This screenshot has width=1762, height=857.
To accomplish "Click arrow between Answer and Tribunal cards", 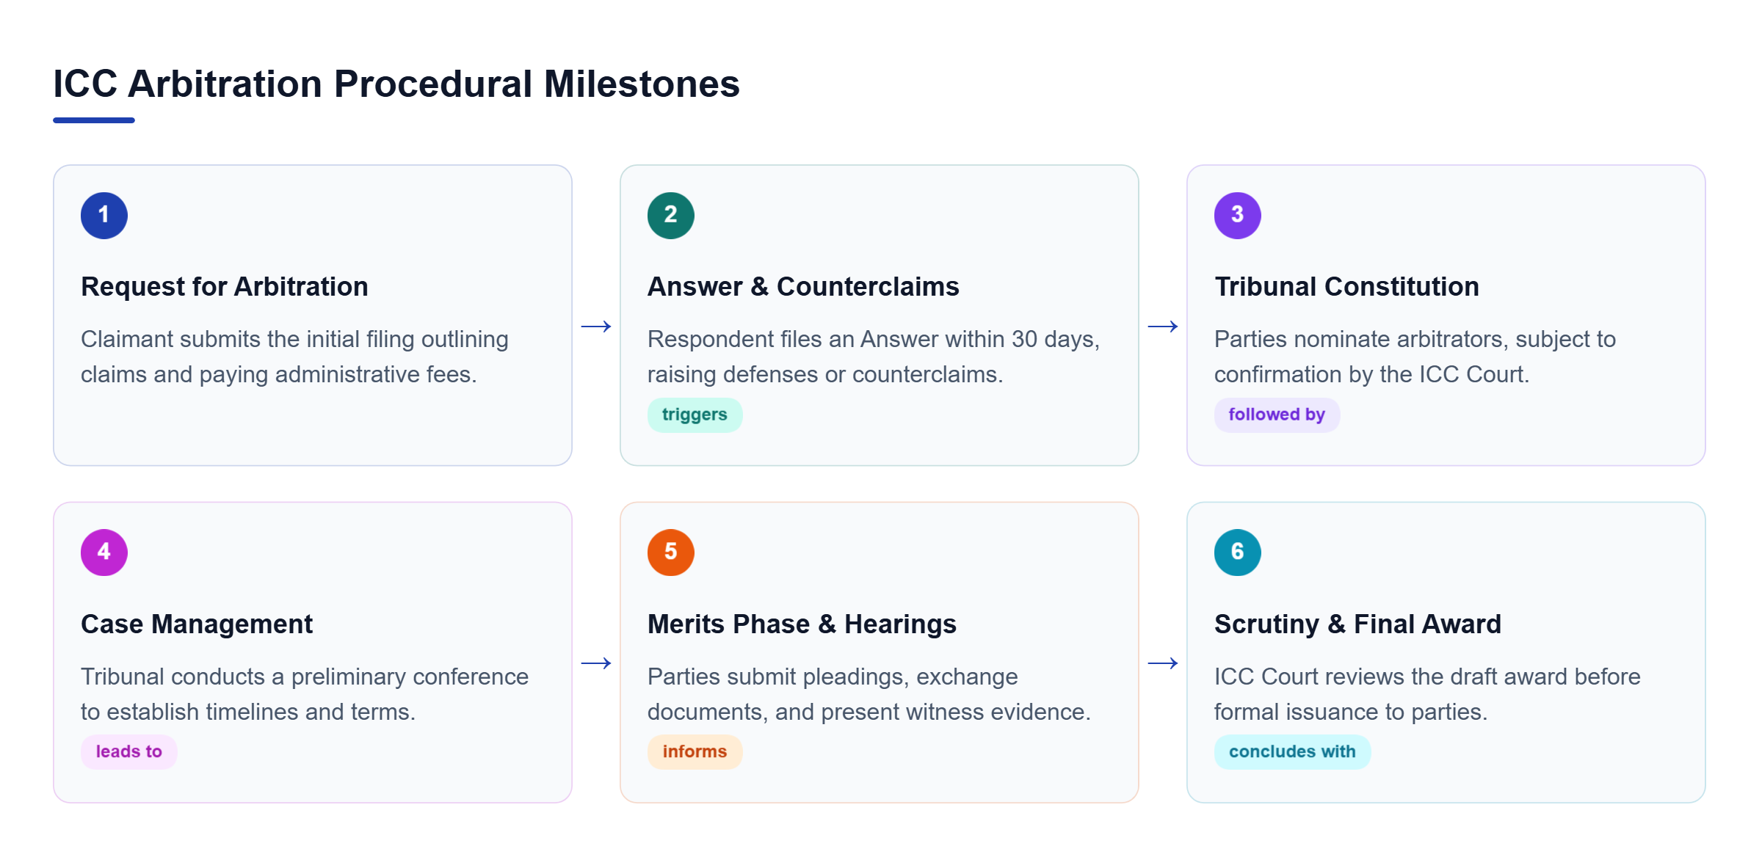I will (x=1163, y=326).
